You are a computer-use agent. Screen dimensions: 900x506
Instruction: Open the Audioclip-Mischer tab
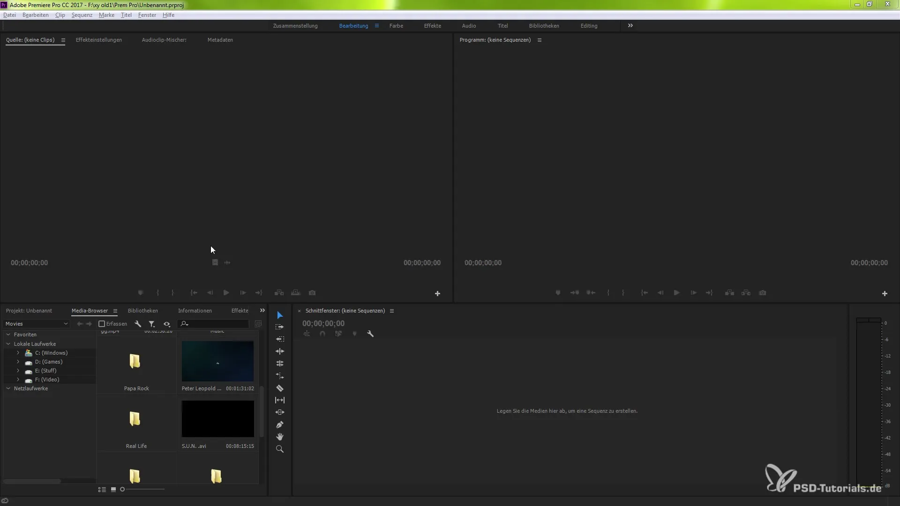pyautogui.click(x=164, y=40)
